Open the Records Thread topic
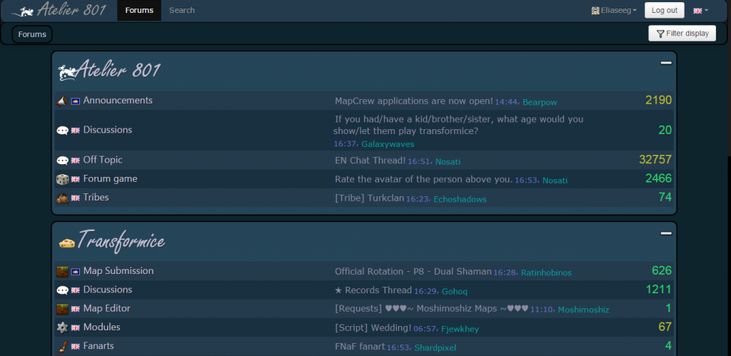731x356 pixels. click(373, 290)
